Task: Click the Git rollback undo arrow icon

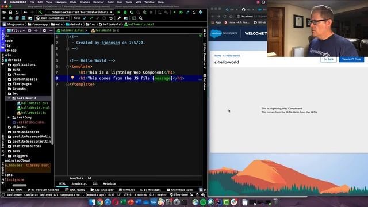Action: (x=111, y=18)
